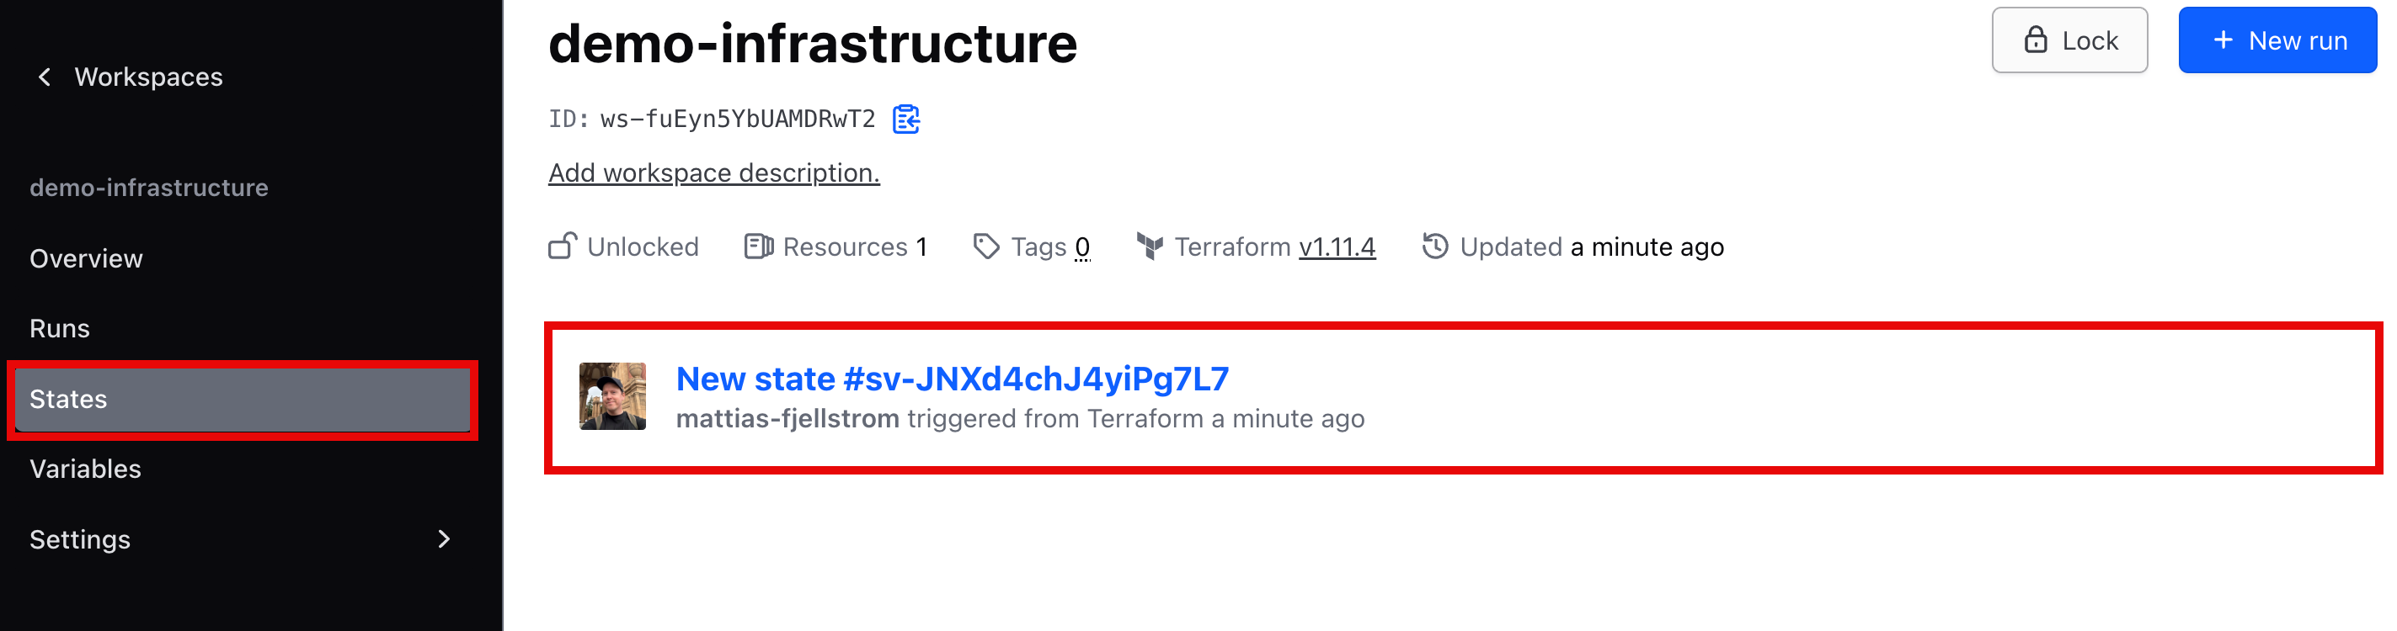Open Variables in the sidebar
Viewport: 2397px width, 631px height.
pos(86,469)
